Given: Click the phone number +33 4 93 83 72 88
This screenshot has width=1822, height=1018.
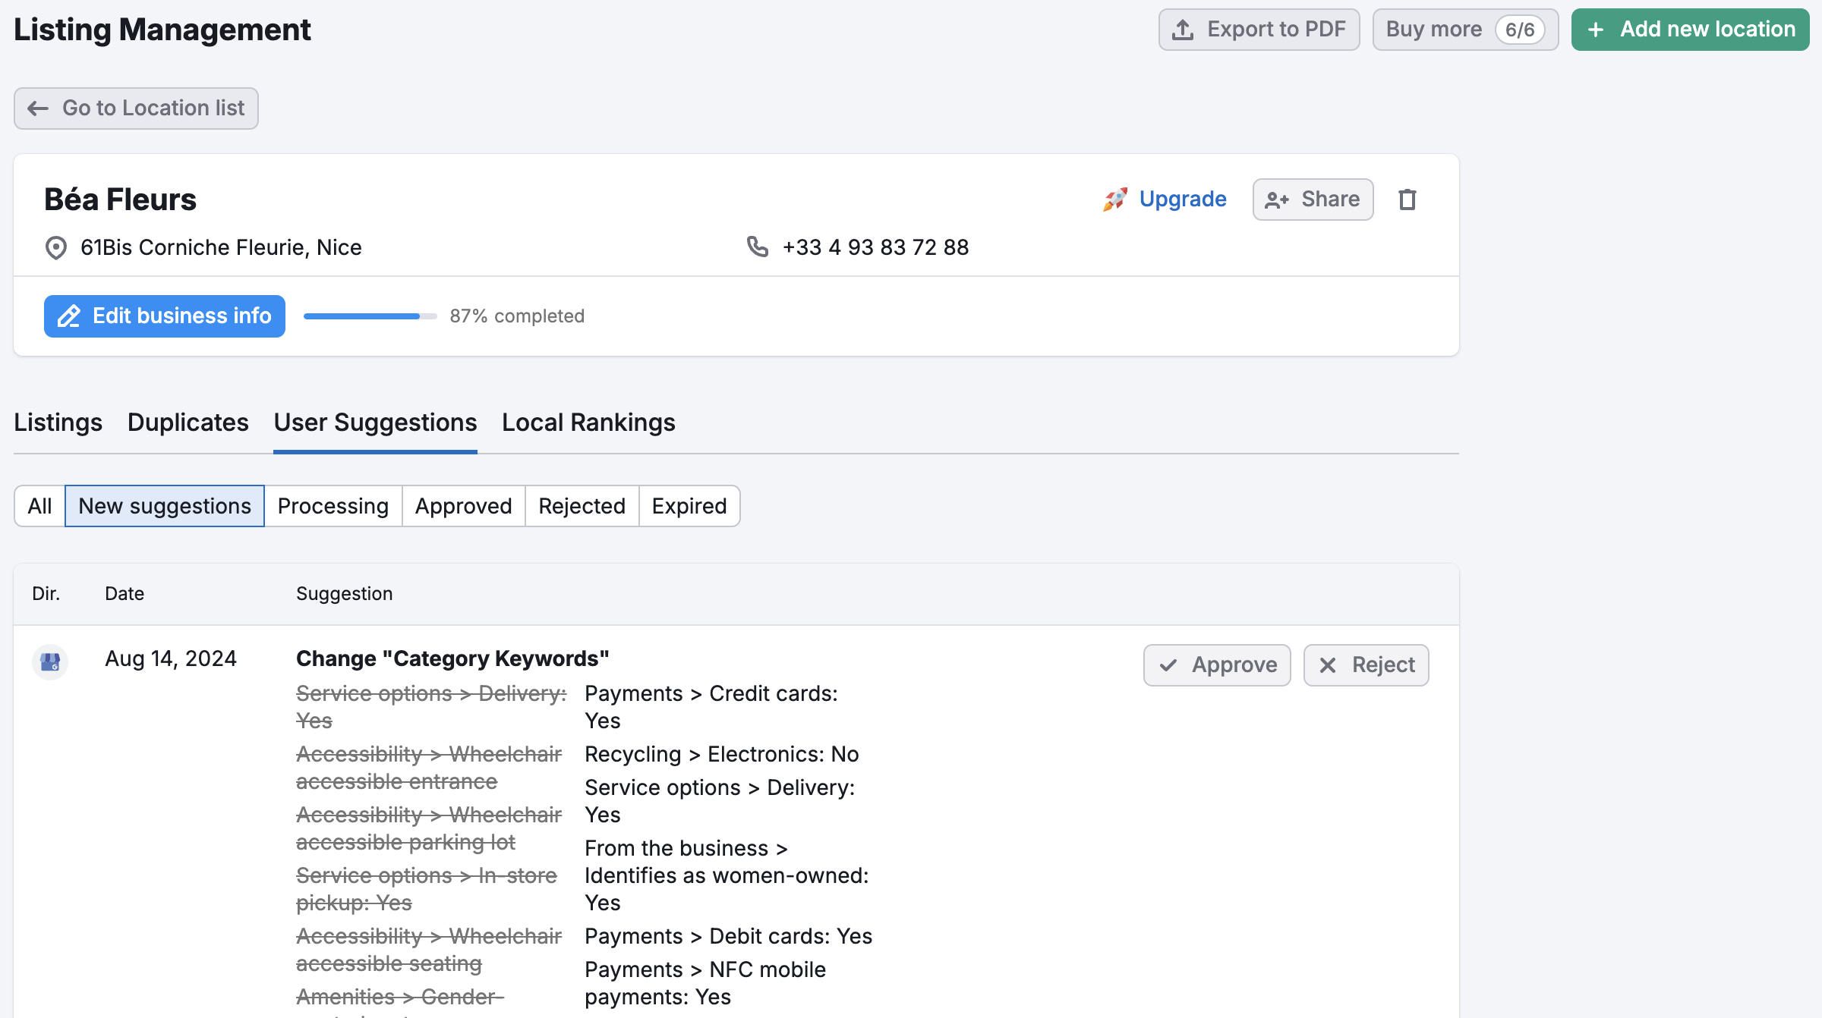Looking at the screenshot, I should (x=875, y=247).
